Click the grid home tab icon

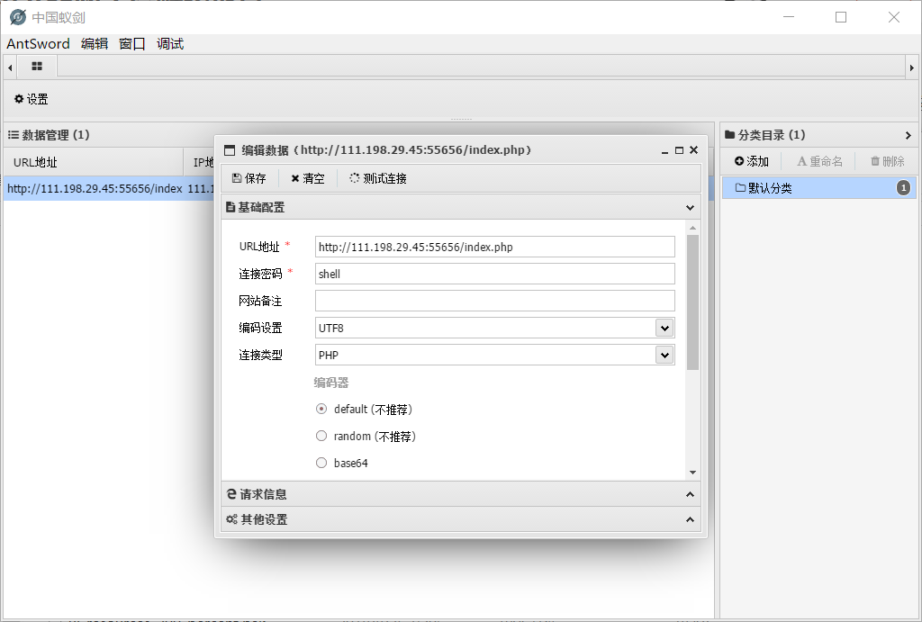36,67
